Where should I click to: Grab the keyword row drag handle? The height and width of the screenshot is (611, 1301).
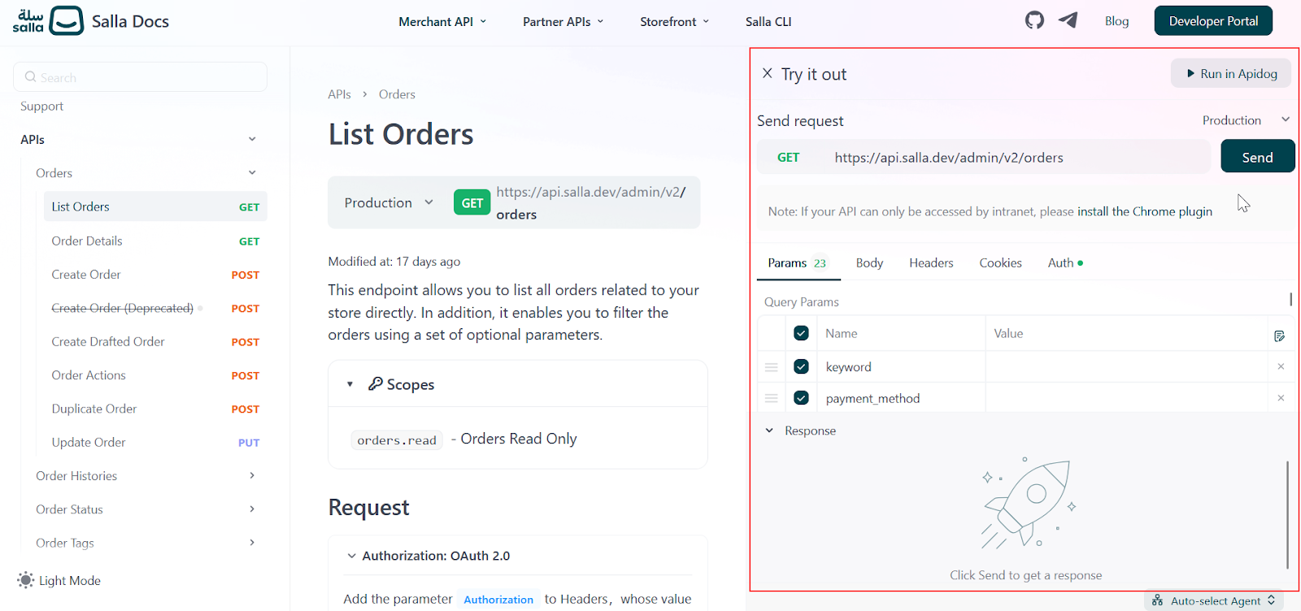772,367
